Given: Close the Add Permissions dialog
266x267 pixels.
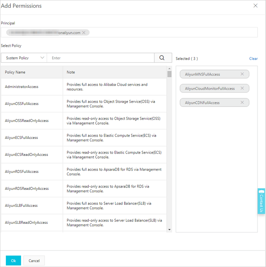Looking at the screenshot, I should click(255, 6).
